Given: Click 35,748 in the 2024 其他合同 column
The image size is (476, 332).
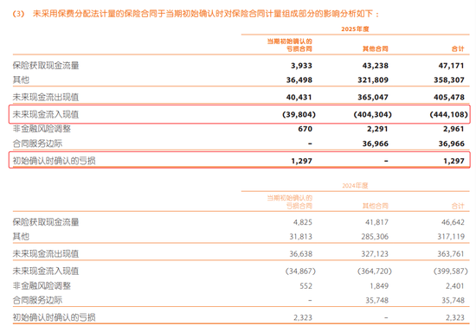Looking at the screenshot, I should pyautogui.click(x=376, y=300).
